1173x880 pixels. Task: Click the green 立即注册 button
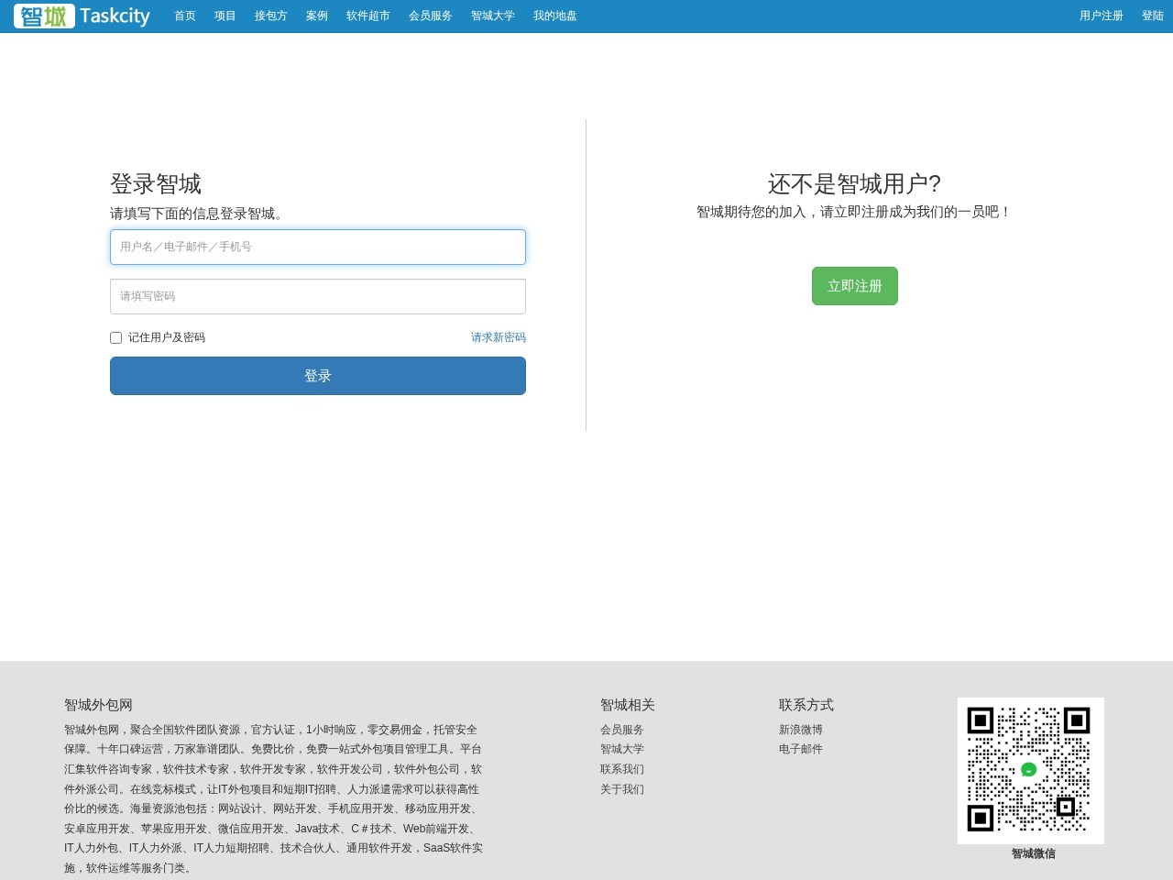tap(855, 286)
